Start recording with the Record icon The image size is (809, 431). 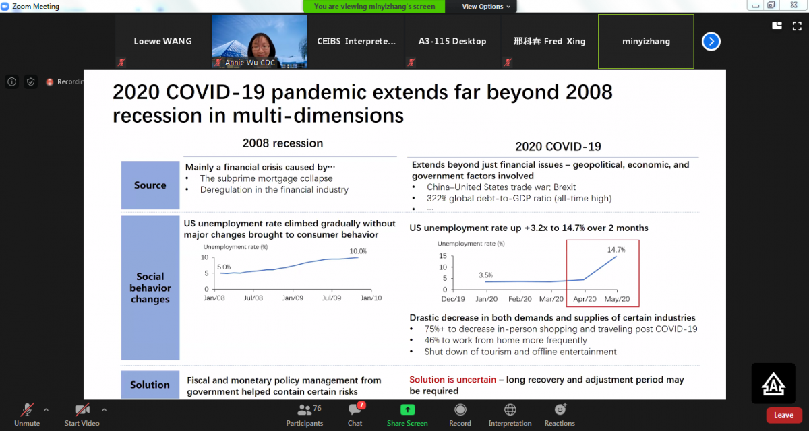click(460, 414)
